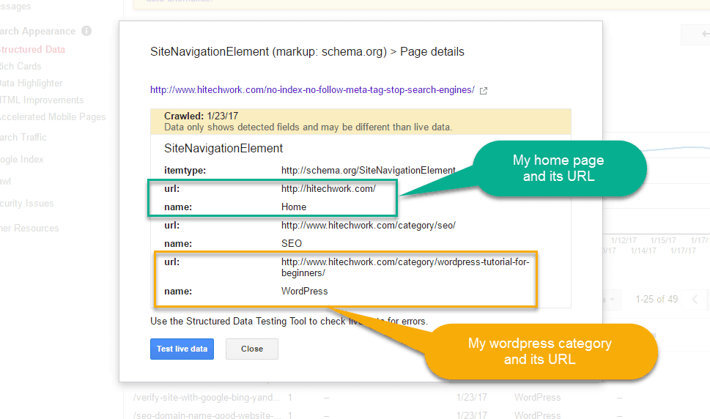The height and width of the screenshot is (419, 710).
Task: Expand Google Index section in sidebar
Action: coord(22,159)
